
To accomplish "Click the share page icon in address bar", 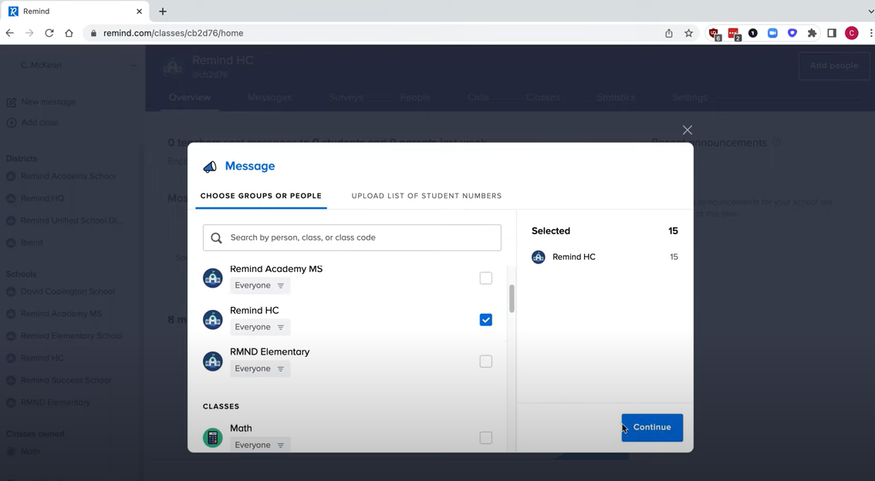I will (x=668, y=33).
